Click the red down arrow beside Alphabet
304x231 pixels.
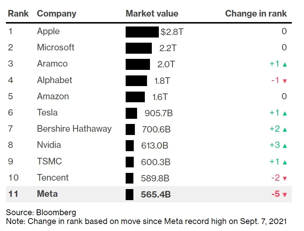point(284,81)
